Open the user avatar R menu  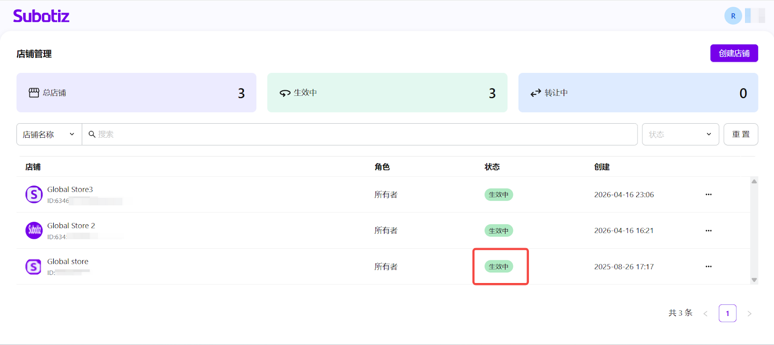tap(733, 16)
